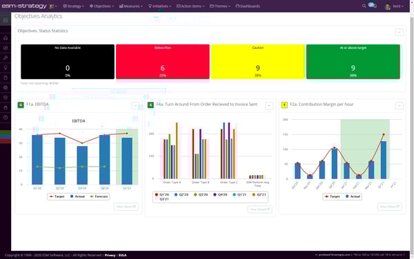The width and height of the screenshot is (414, 259).
Task: Click the Q1'21 bar in EBITDA chart
Action: tap(127, 161)
